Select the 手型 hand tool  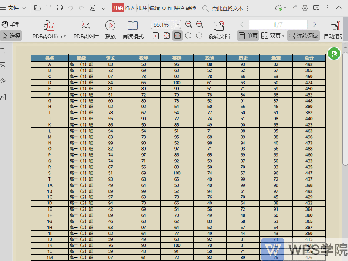click(x=11, y=25)
